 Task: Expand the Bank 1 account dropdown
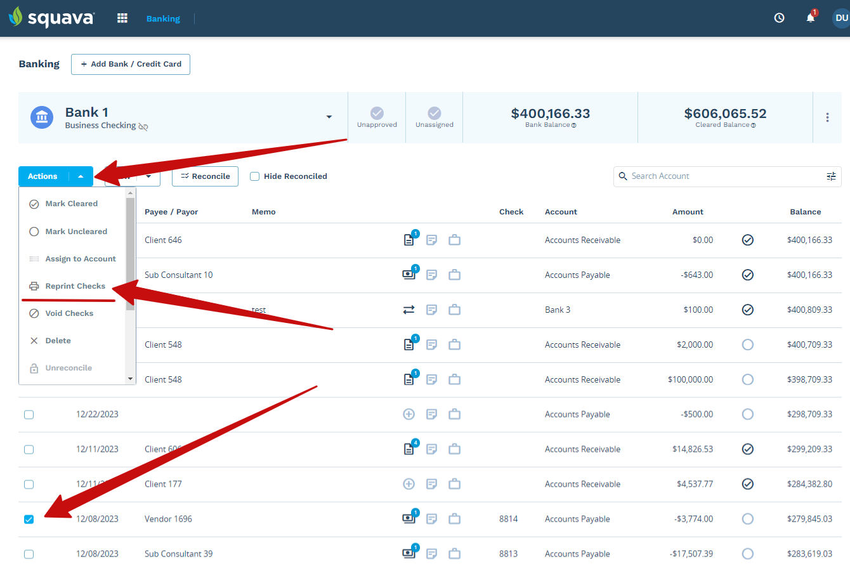(329, 117)
